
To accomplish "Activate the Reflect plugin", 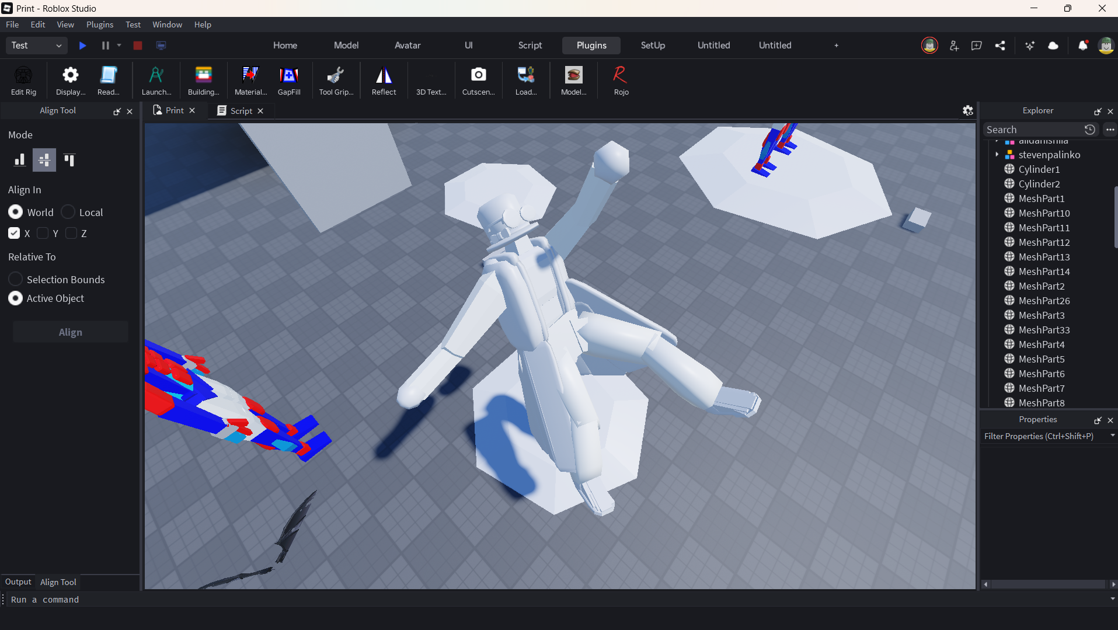I will click(x=384, y=80).
